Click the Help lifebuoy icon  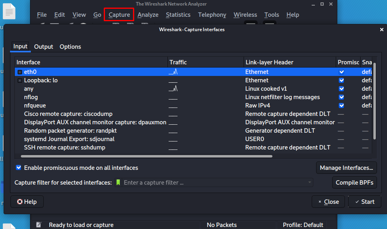(20, 202)
